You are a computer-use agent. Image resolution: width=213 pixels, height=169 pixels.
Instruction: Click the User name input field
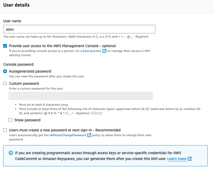(79, 29)
